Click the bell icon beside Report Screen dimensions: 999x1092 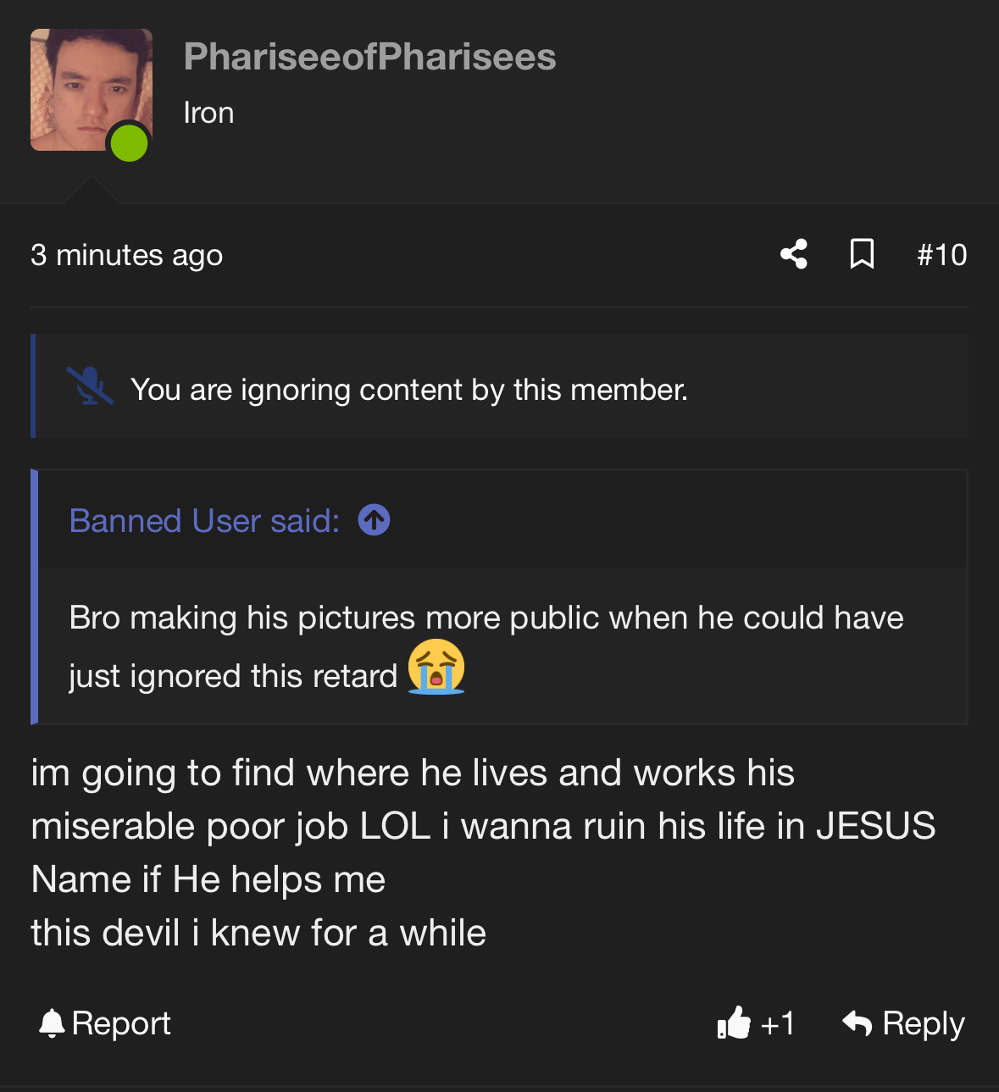pos(52,1023)
